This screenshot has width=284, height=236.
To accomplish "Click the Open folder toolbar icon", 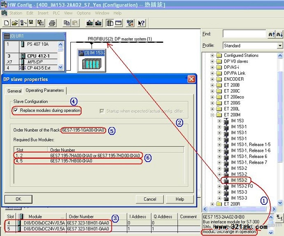I will tap(15, 23).
